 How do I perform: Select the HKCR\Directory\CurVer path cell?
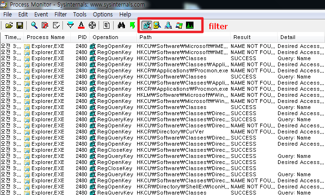click(x=170, y=132)
